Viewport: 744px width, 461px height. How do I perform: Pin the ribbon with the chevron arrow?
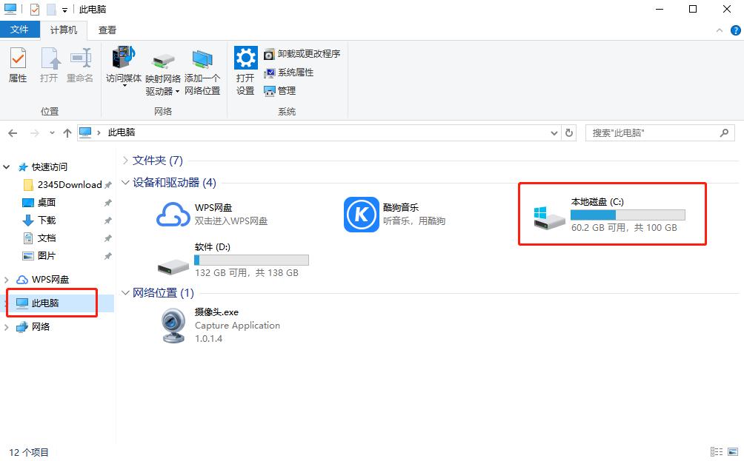pos(719,30)
